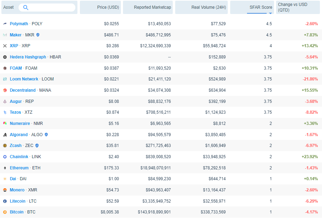Open the Numeraire asset link
Viewport: 322px width, 218px height.
(20, 124)
